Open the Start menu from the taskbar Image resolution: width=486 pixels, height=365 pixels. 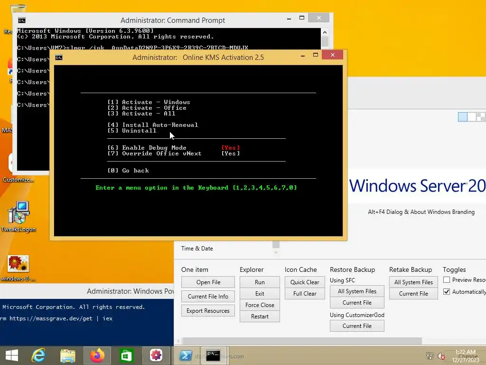click(x=12, y=355)
